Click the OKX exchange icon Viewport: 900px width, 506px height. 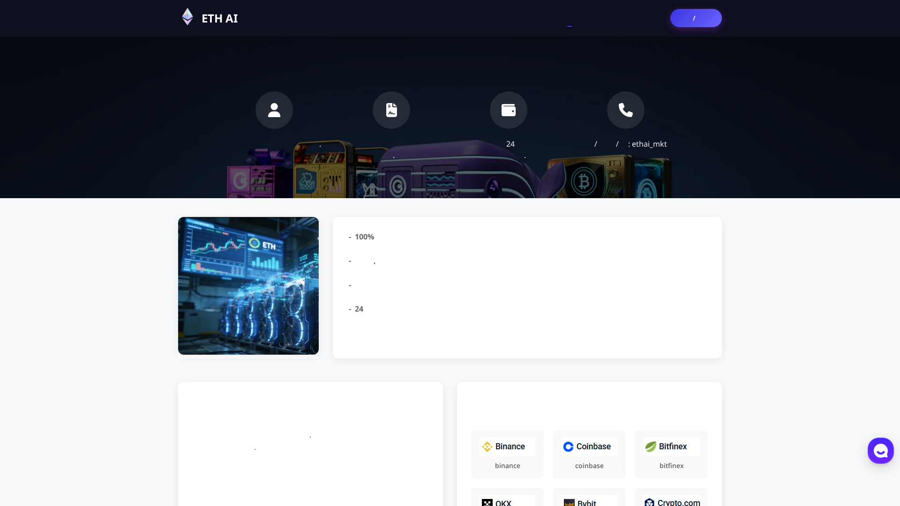pyautogui.click(x=487, y=502)
